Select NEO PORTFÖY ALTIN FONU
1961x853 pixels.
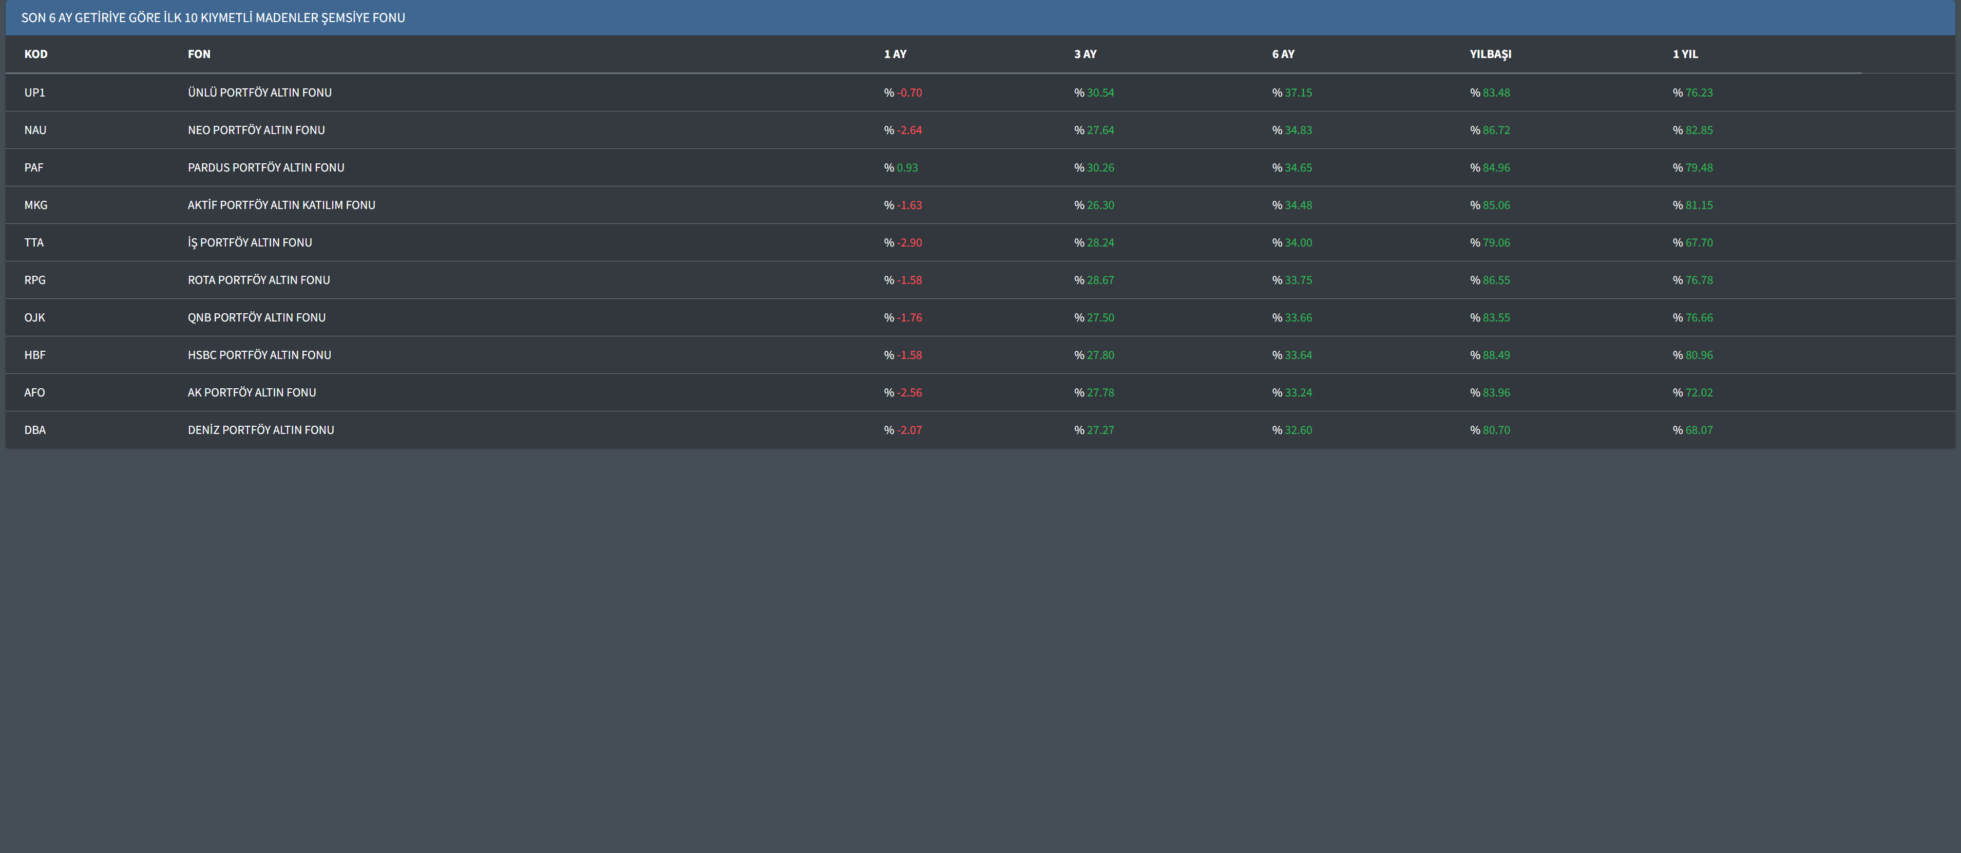pos(256,130)
